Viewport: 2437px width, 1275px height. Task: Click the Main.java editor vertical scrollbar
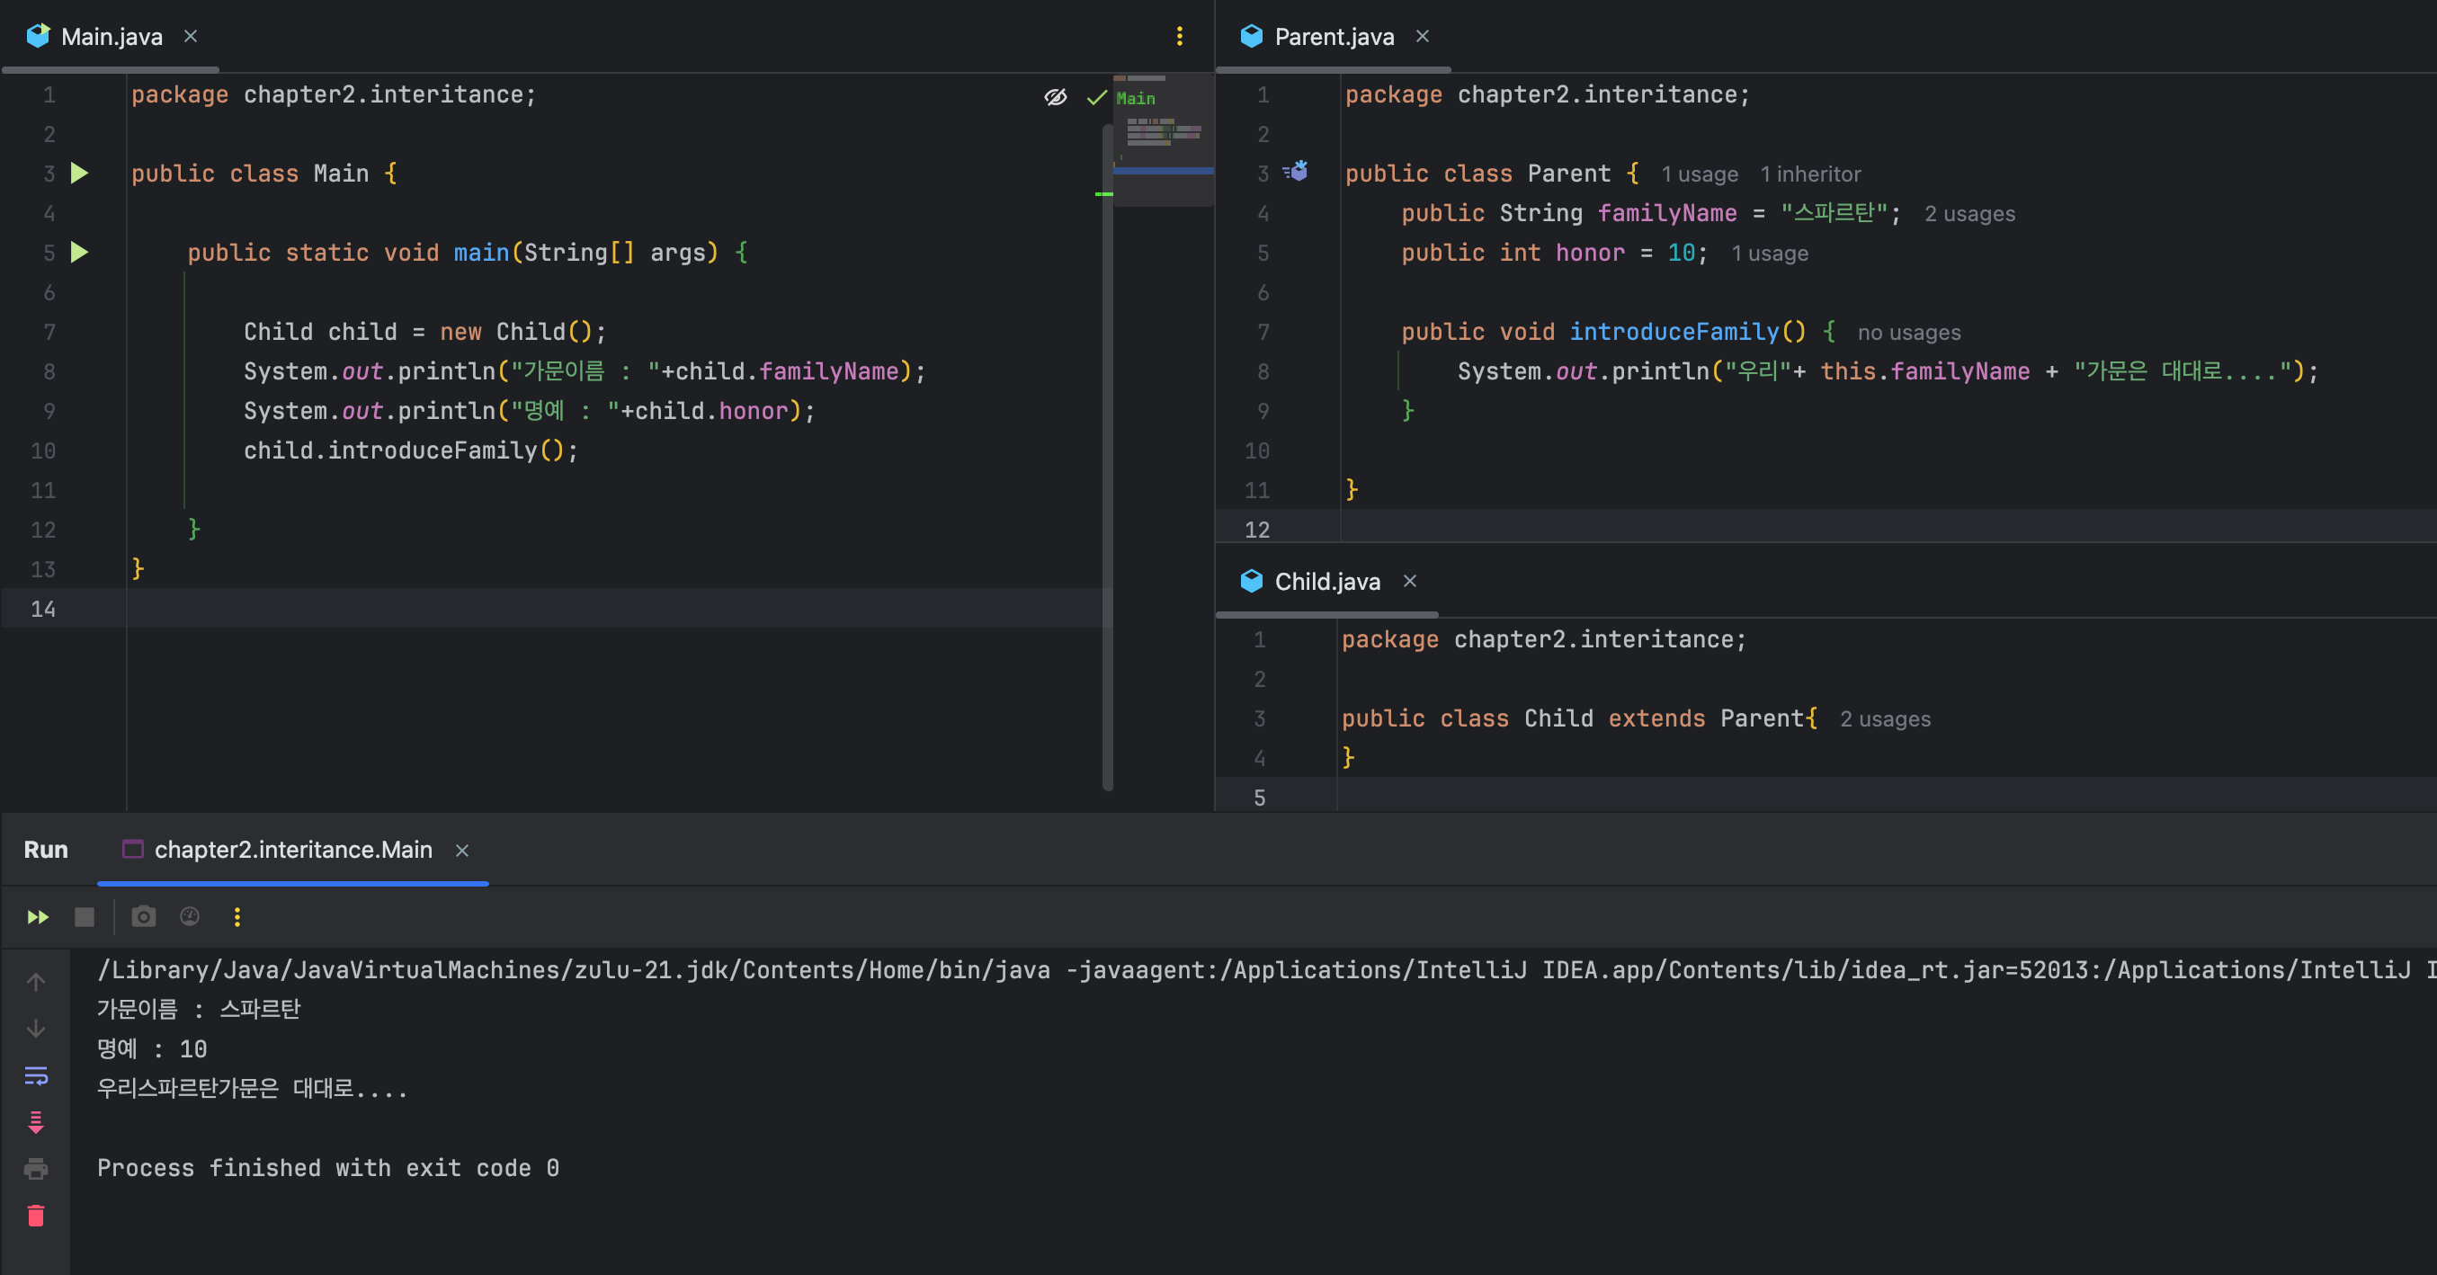(x=1107, y=454)
